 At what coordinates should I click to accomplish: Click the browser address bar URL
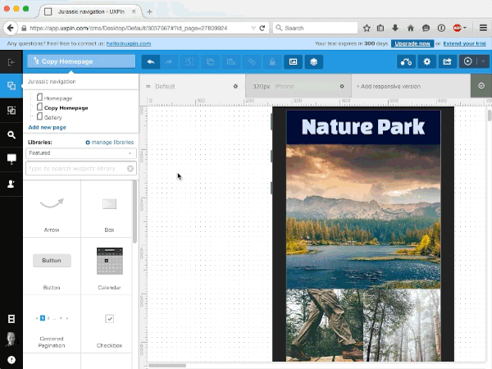click(129, 28)
